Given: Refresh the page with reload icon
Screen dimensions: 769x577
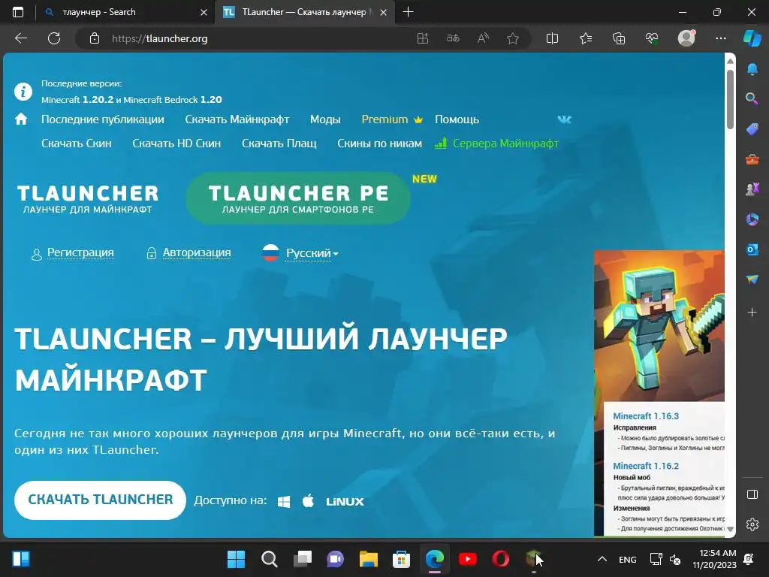Looking at the screenshot, I should [54, 38].
